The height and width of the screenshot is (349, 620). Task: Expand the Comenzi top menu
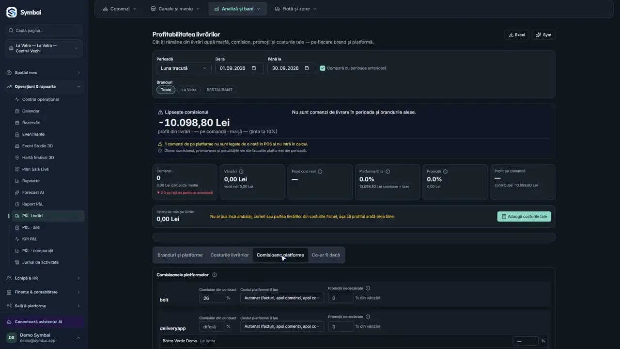(120, 9)
